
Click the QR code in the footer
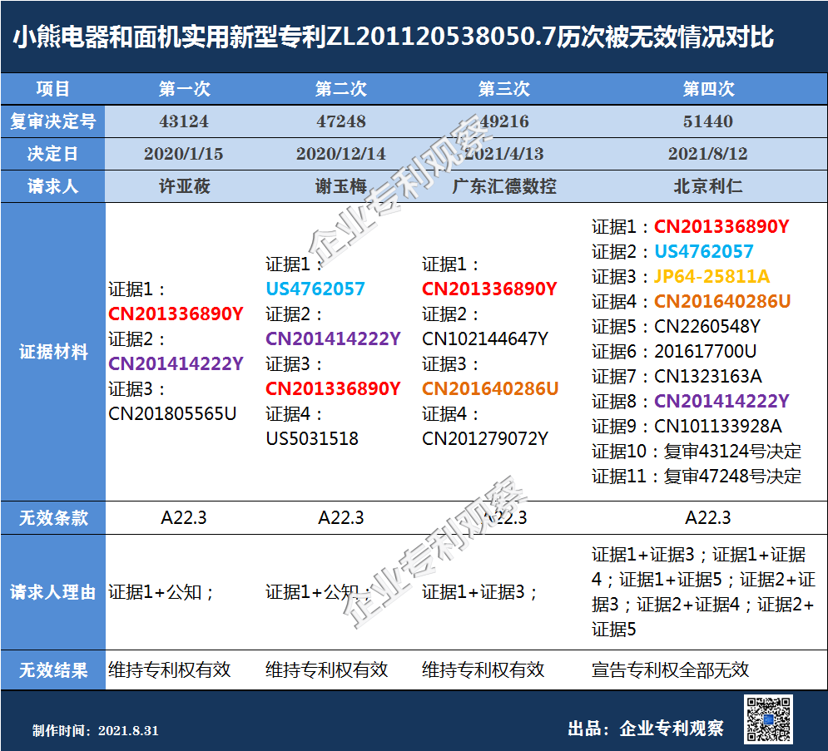coord(768,719)
